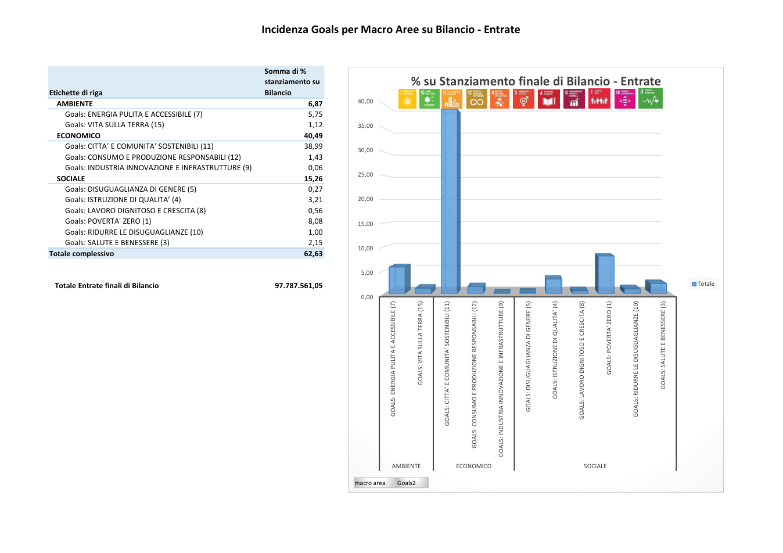Click the 'Etichette di riga' header
The height and width of the screenshot is (553, 783).
[76, 93]
